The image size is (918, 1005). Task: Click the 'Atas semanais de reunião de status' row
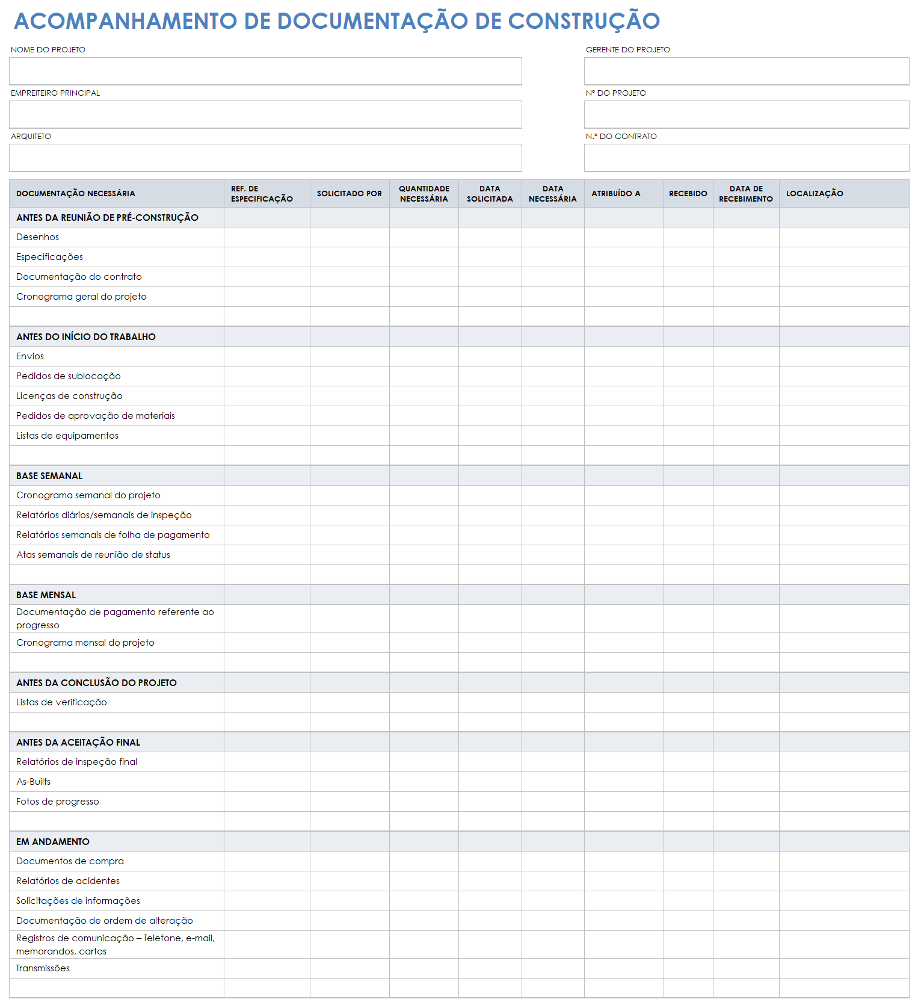459,555
